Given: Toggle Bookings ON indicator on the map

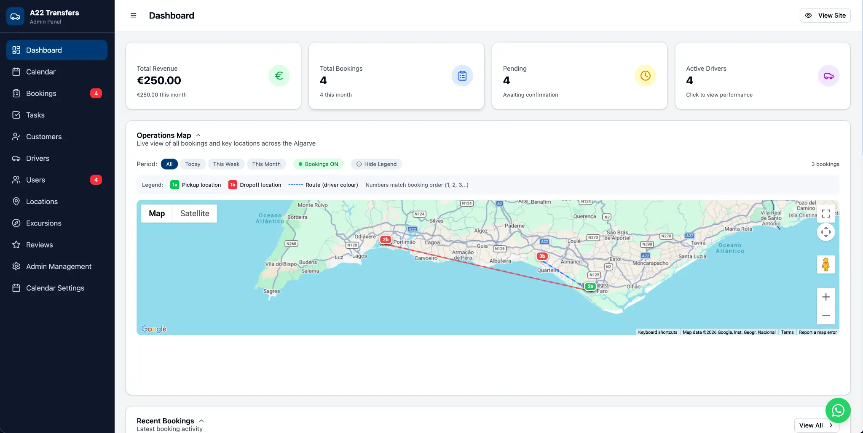Looking at the screenshot, I should click(318, 164).
